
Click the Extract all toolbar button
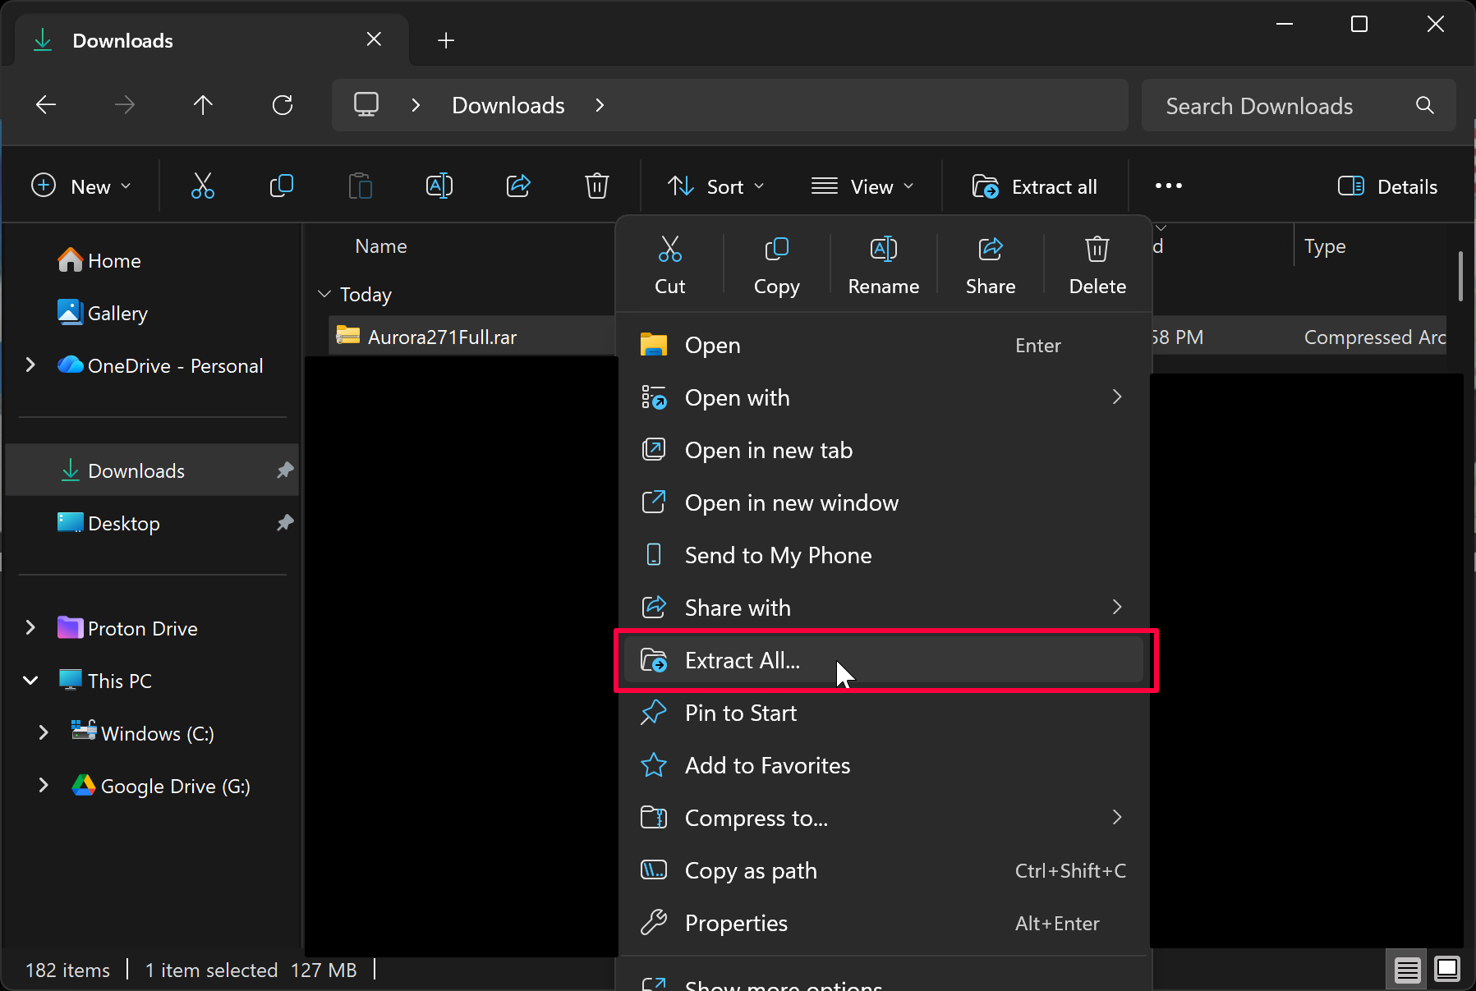click(x=1035, y=186)
